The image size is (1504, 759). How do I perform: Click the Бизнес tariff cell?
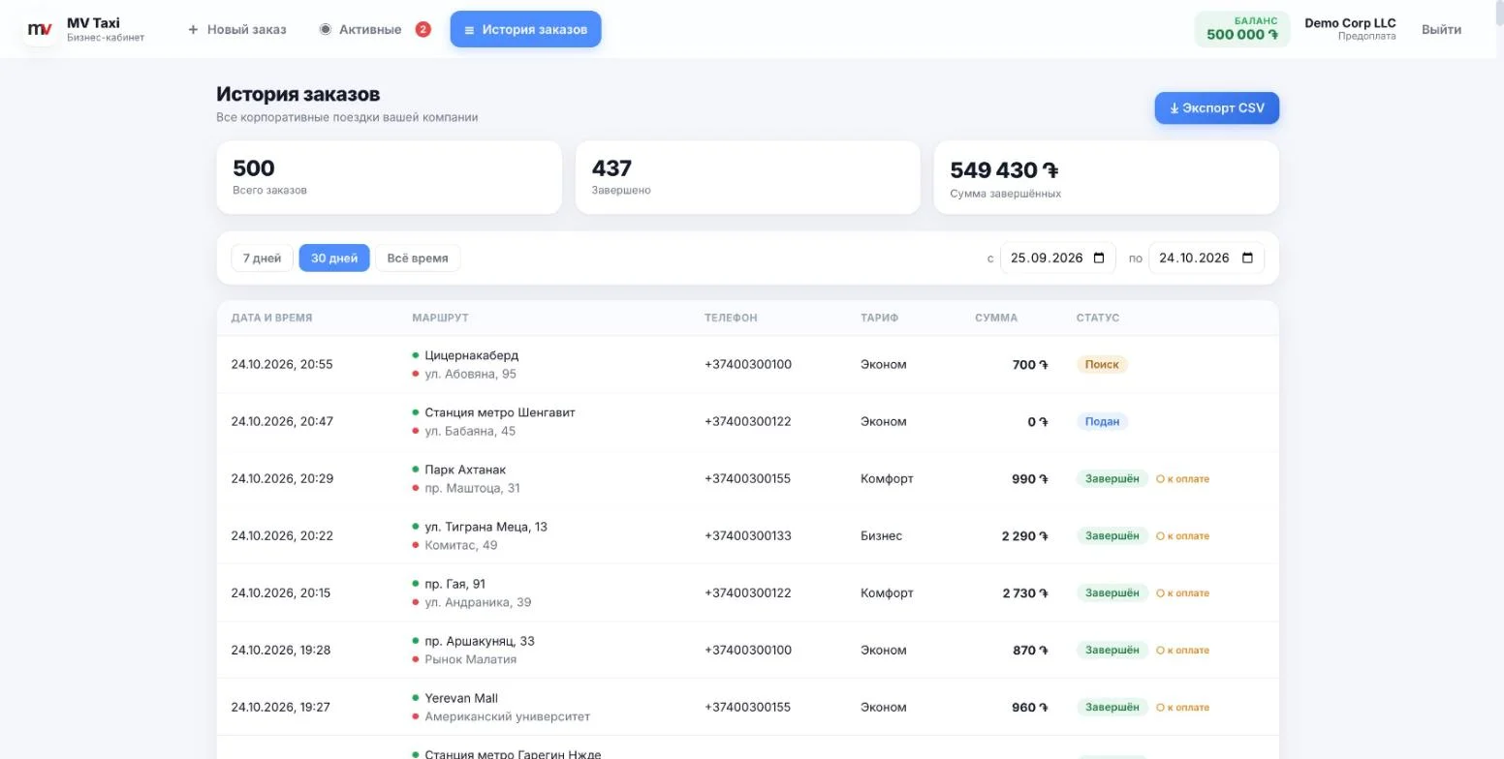[881, 536]
